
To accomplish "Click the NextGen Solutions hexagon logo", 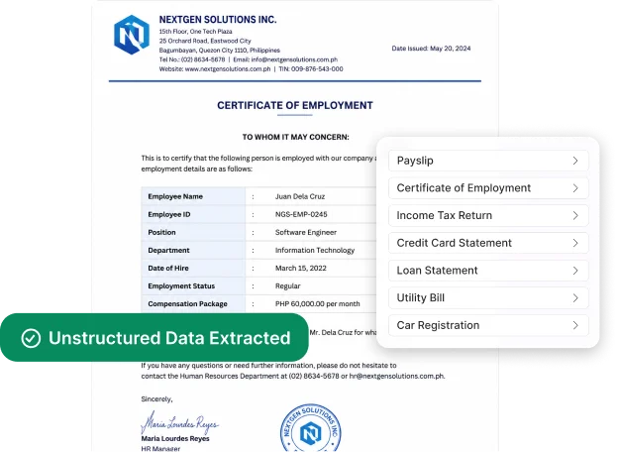I will tap(132, 35).
